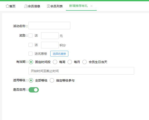Focus the 活动名称 text field
The height and width of the screenshot is (120, 149).
[x=49, y=26]
